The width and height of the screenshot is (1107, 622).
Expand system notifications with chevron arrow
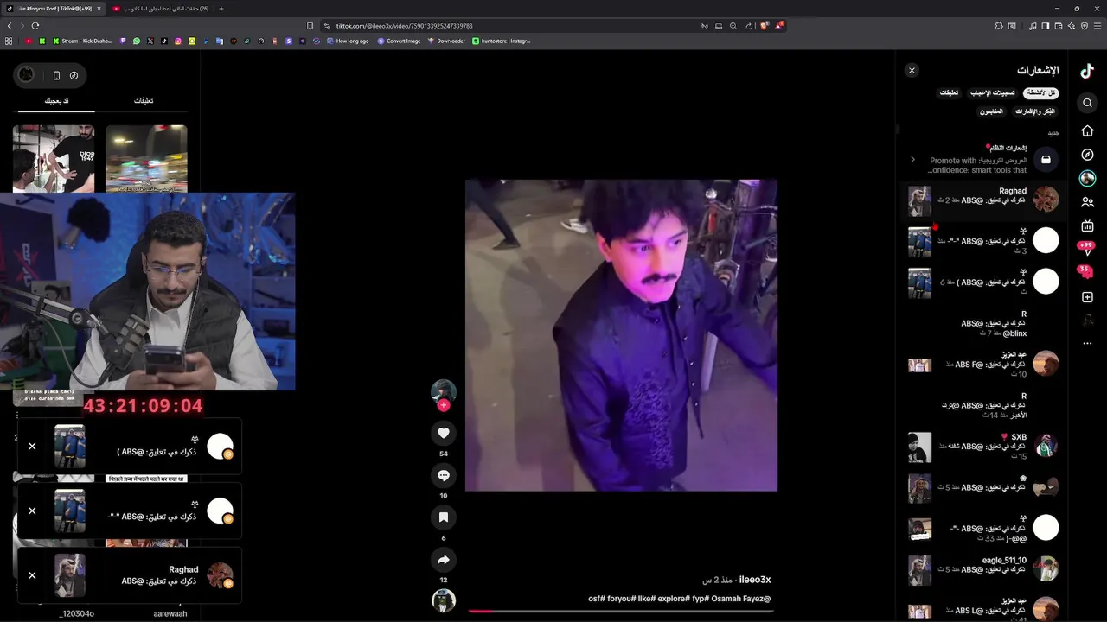pyautogui.click(x=912, y=160)
